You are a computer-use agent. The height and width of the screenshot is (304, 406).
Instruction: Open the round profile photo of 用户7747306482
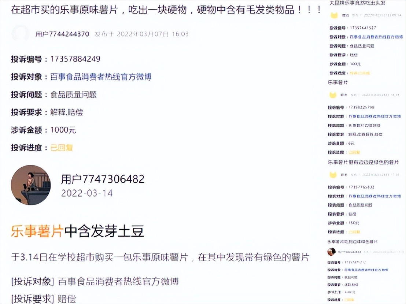click(31, 185)
